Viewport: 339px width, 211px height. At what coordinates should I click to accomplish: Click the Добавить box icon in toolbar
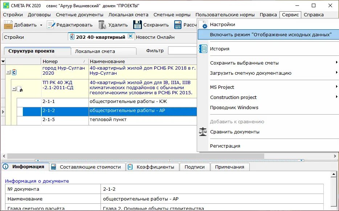tap(8, 25)
